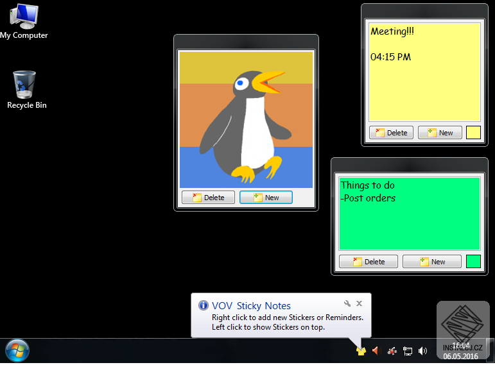
Task: Open the Windows Start menu orb
Action: click(17, 350)
